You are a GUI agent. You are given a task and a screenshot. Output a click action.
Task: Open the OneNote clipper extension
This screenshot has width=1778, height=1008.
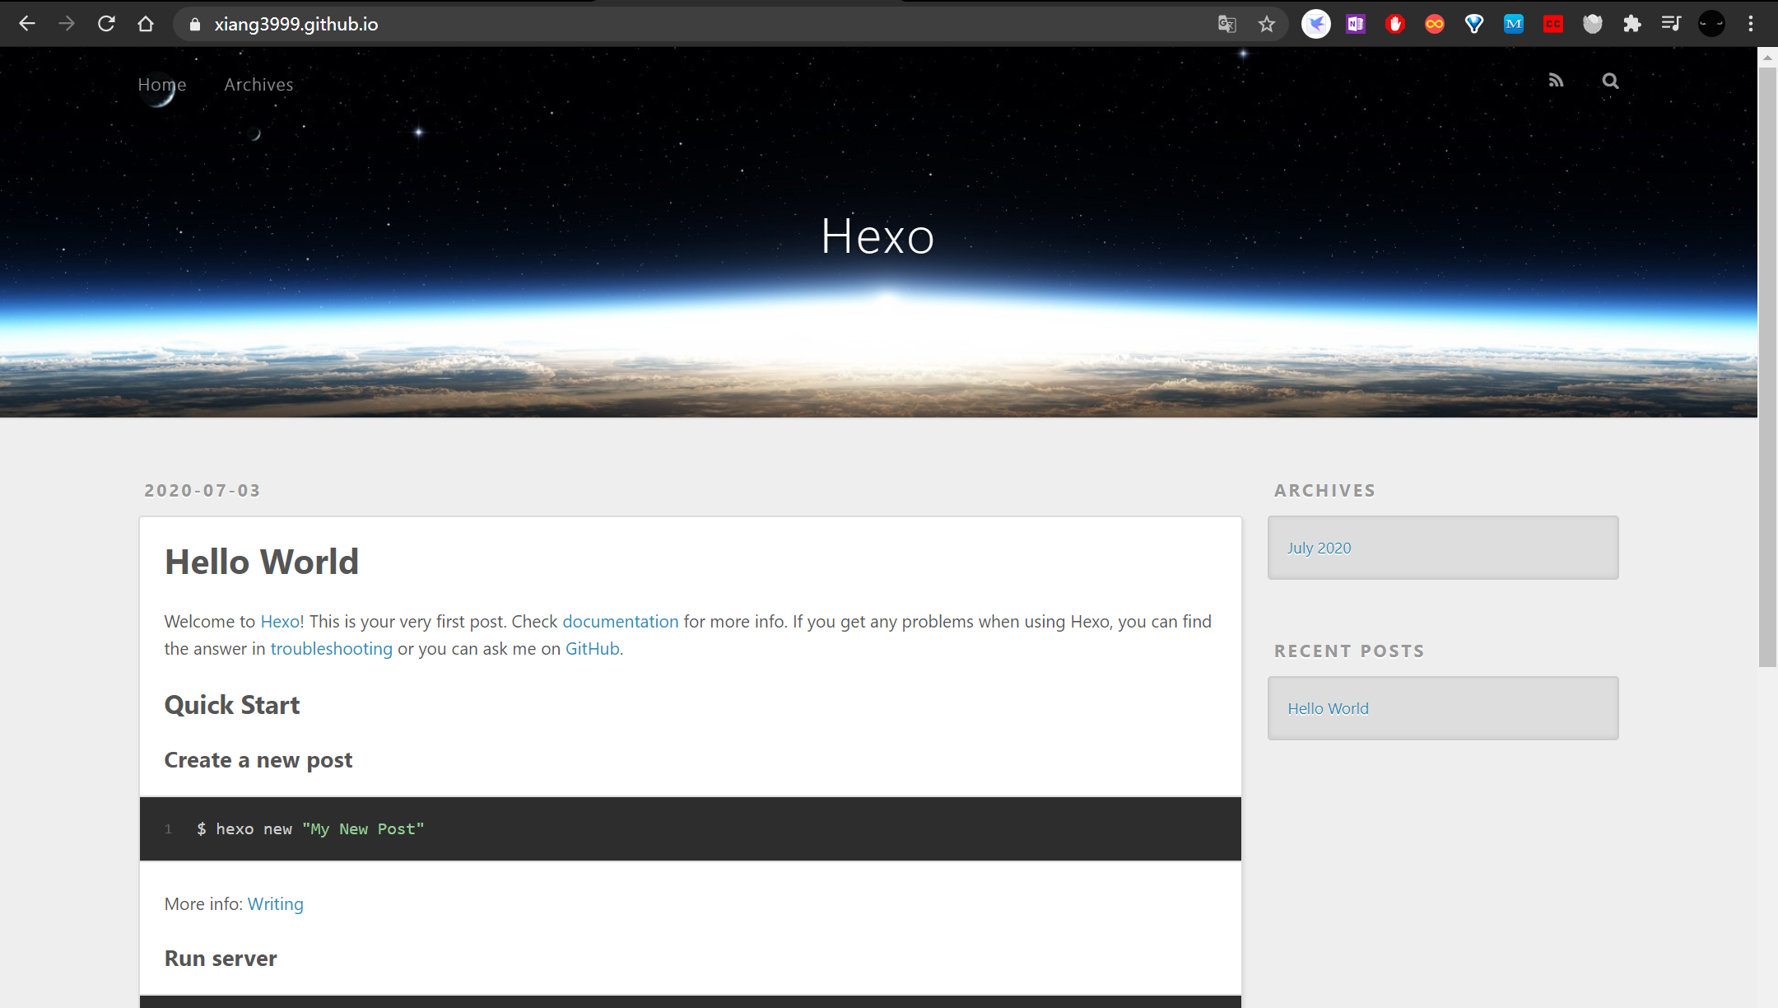[x=1356, y=24]
